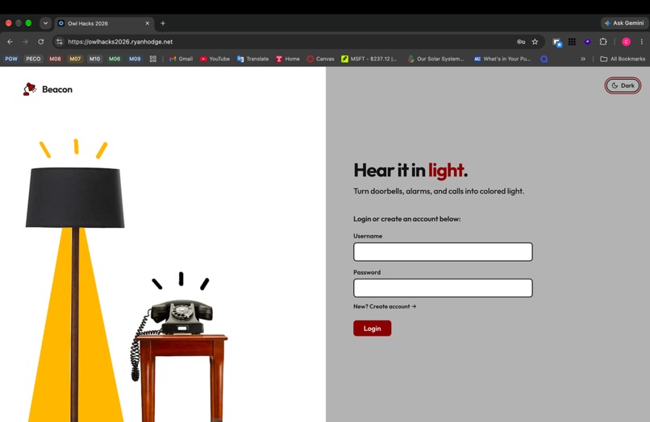650x422 pixels.
Task: Show hidden bookmarks with double chevron
Action: pyautogui.click(x=583, y=59)
